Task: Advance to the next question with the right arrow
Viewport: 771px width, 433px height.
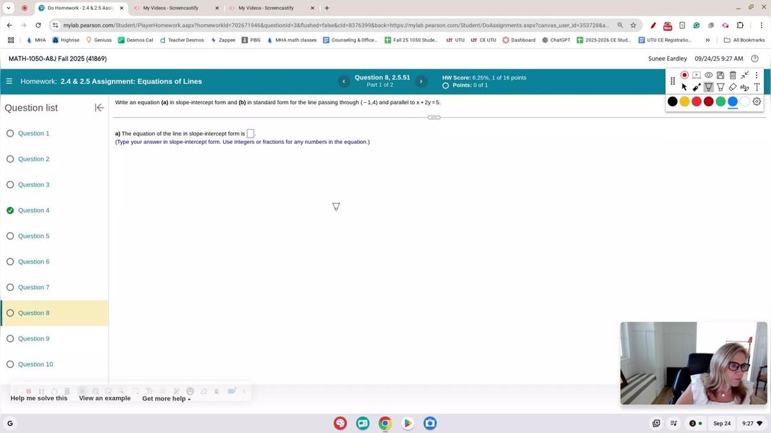Action: 421,81
